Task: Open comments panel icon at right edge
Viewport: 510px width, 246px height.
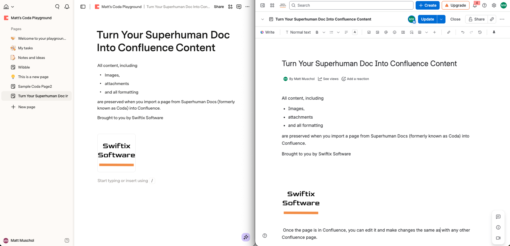Action: click(498, 217)
